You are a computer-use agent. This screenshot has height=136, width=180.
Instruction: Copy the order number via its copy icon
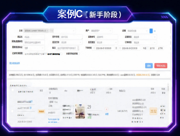tap(32, 101)
